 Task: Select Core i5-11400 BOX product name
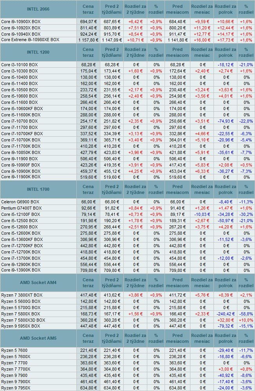point(20,83)
